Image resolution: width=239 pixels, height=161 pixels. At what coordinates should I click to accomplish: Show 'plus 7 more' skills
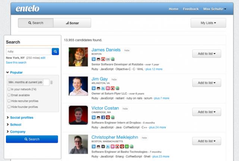(x=162, y=98)
